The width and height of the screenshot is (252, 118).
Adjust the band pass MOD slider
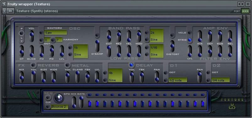click(x=139, y=36)
